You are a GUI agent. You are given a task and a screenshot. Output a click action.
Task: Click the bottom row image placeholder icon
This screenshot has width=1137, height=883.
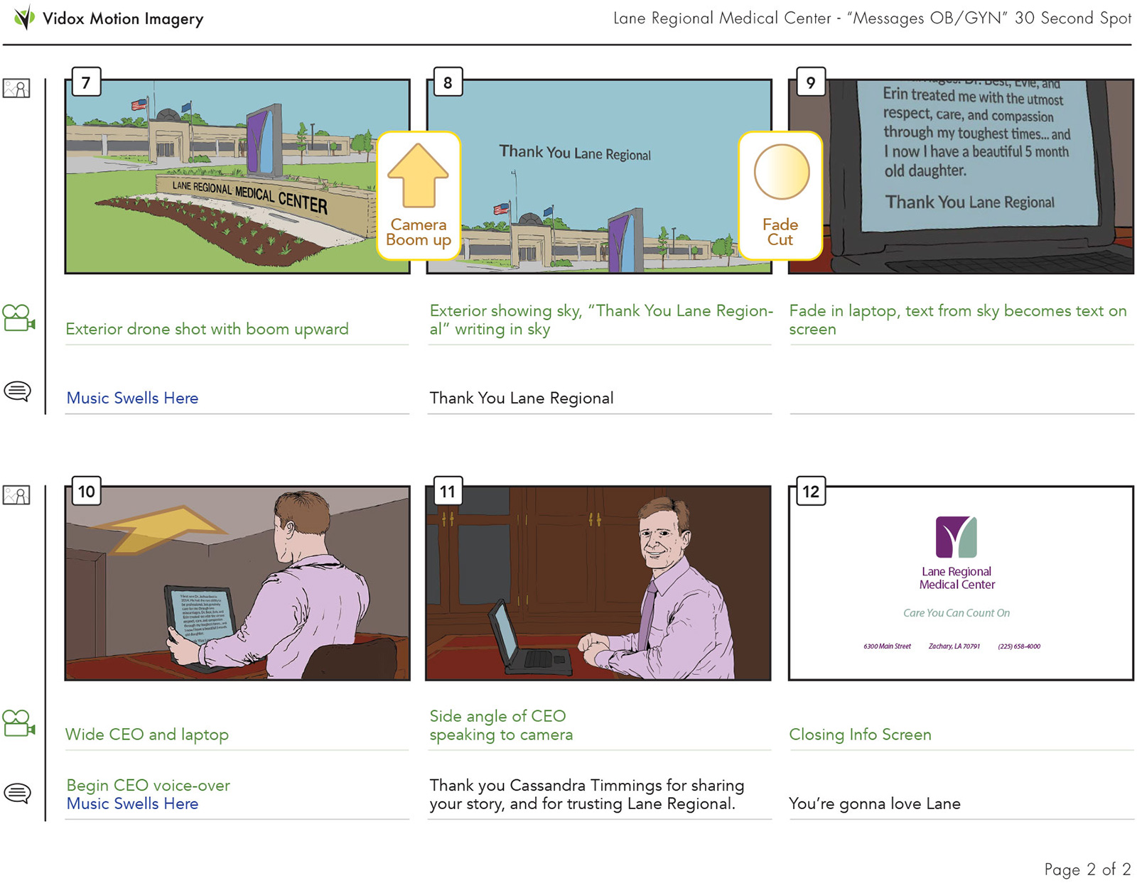tap(16, 494)
